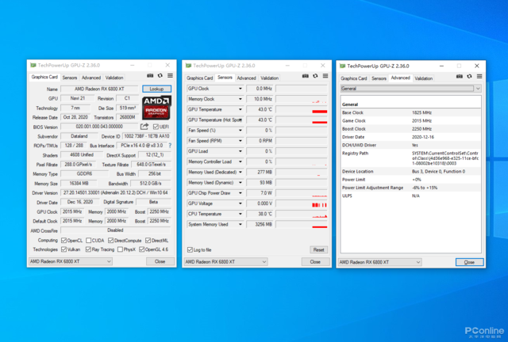Click screenshot camera icon in Advanced window
This screenshot has height=342, width=508.
[x=460, y=76]
